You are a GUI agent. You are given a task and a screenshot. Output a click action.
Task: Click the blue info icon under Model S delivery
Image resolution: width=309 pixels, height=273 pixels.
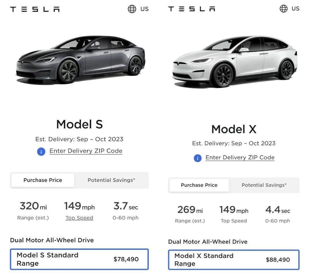click(x=41, y=152)
